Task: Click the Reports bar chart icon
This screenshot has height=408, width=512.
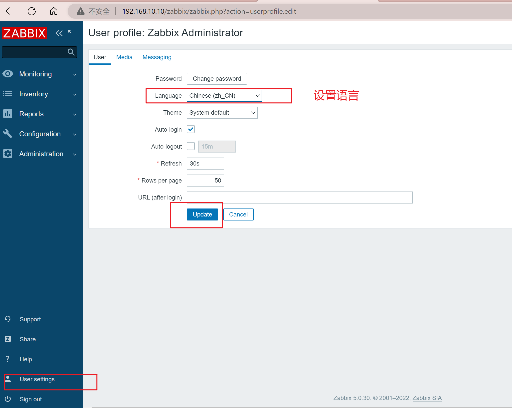Action: coord(8,114)
